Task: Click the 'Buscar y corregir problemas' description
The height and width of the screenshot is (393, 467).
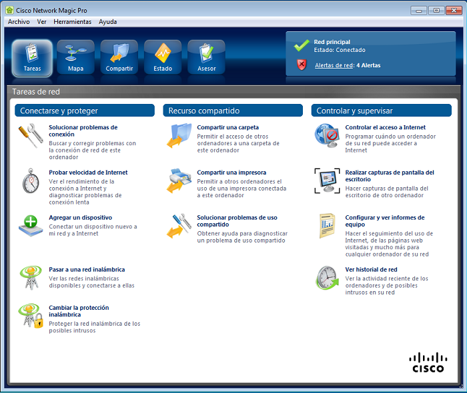Action: pos(92,150)
